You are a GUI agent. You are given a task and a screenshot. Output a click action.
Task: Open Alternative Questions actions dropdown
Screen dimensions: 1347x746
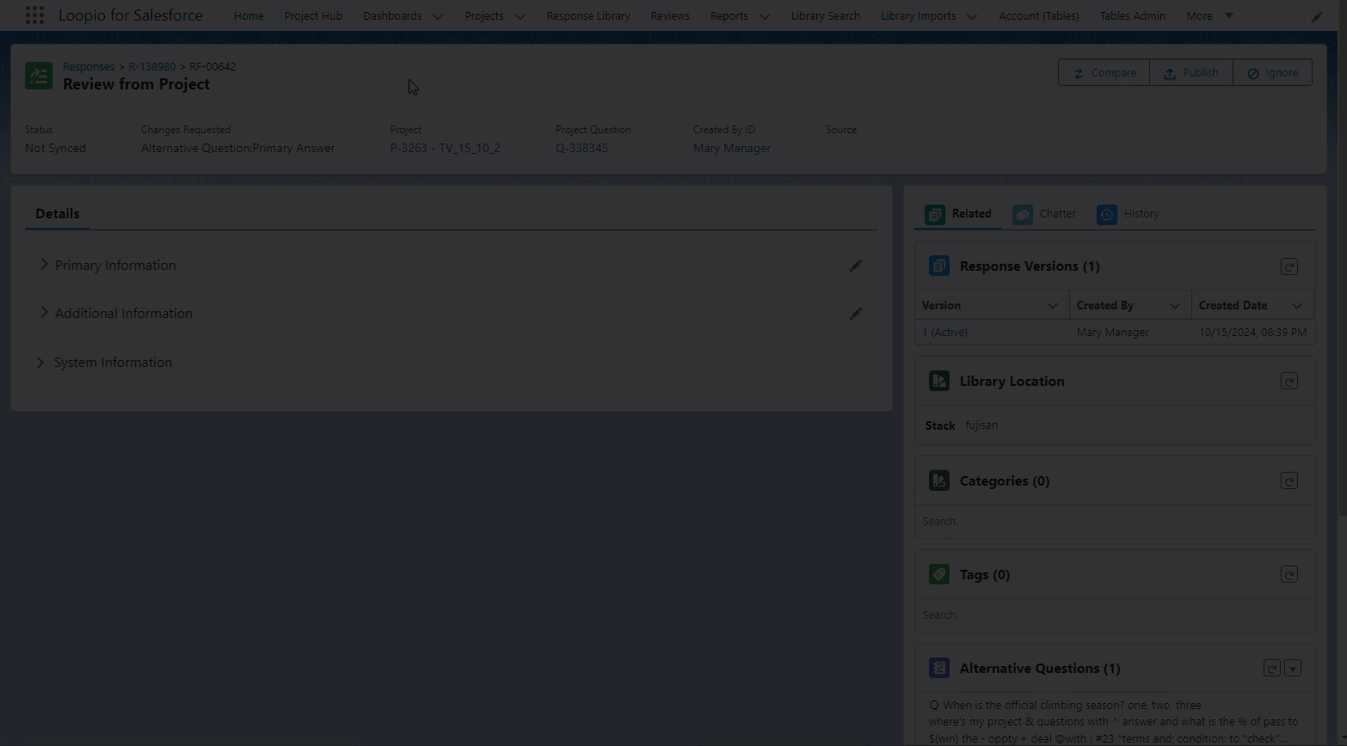coord(1293,669)
